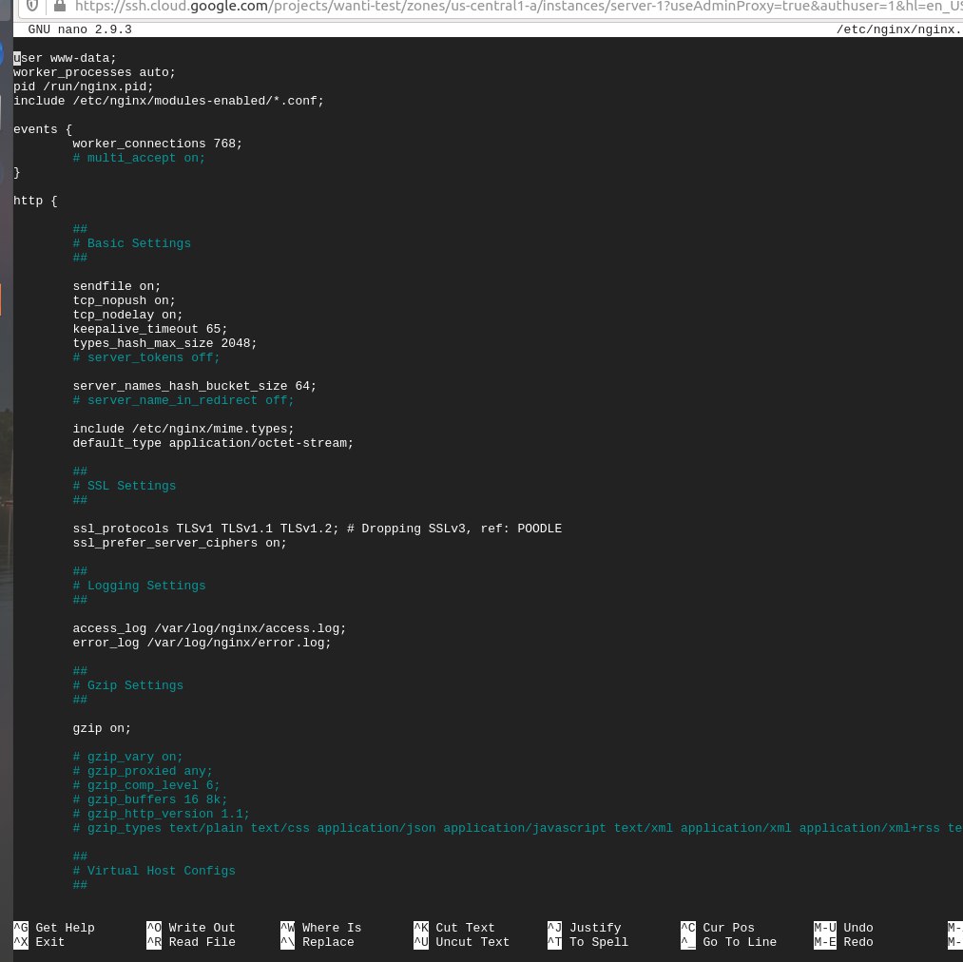
Task: Click the 'sendfile on;' line
Action: (117, 286)
